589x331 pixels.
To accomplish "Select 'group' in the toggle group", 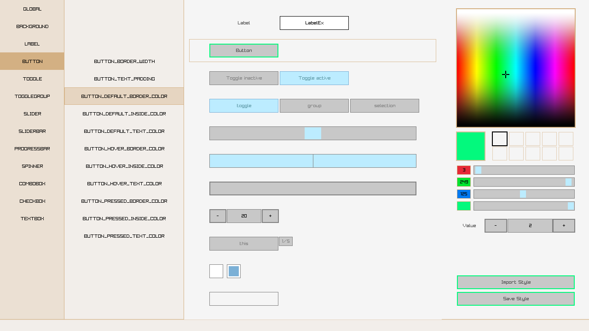I will [314, 106].
